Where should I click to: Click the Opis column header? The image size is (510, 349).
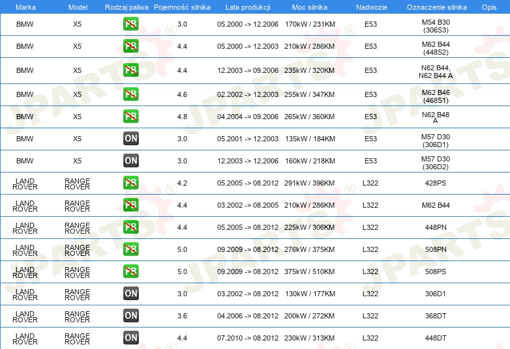489,7
